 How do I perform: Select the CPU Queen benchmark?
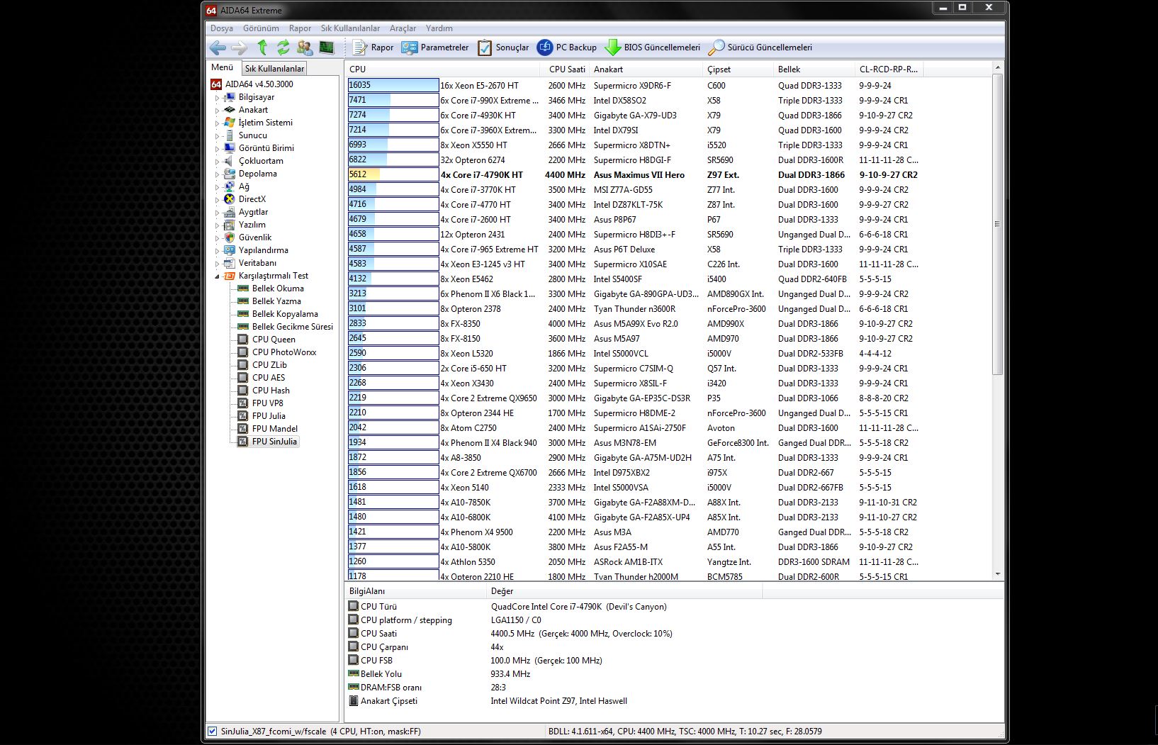coord(274,340)
